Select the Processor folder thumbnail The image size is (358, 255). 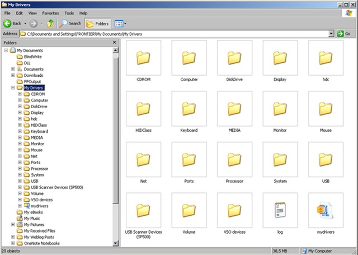[234, 159]
